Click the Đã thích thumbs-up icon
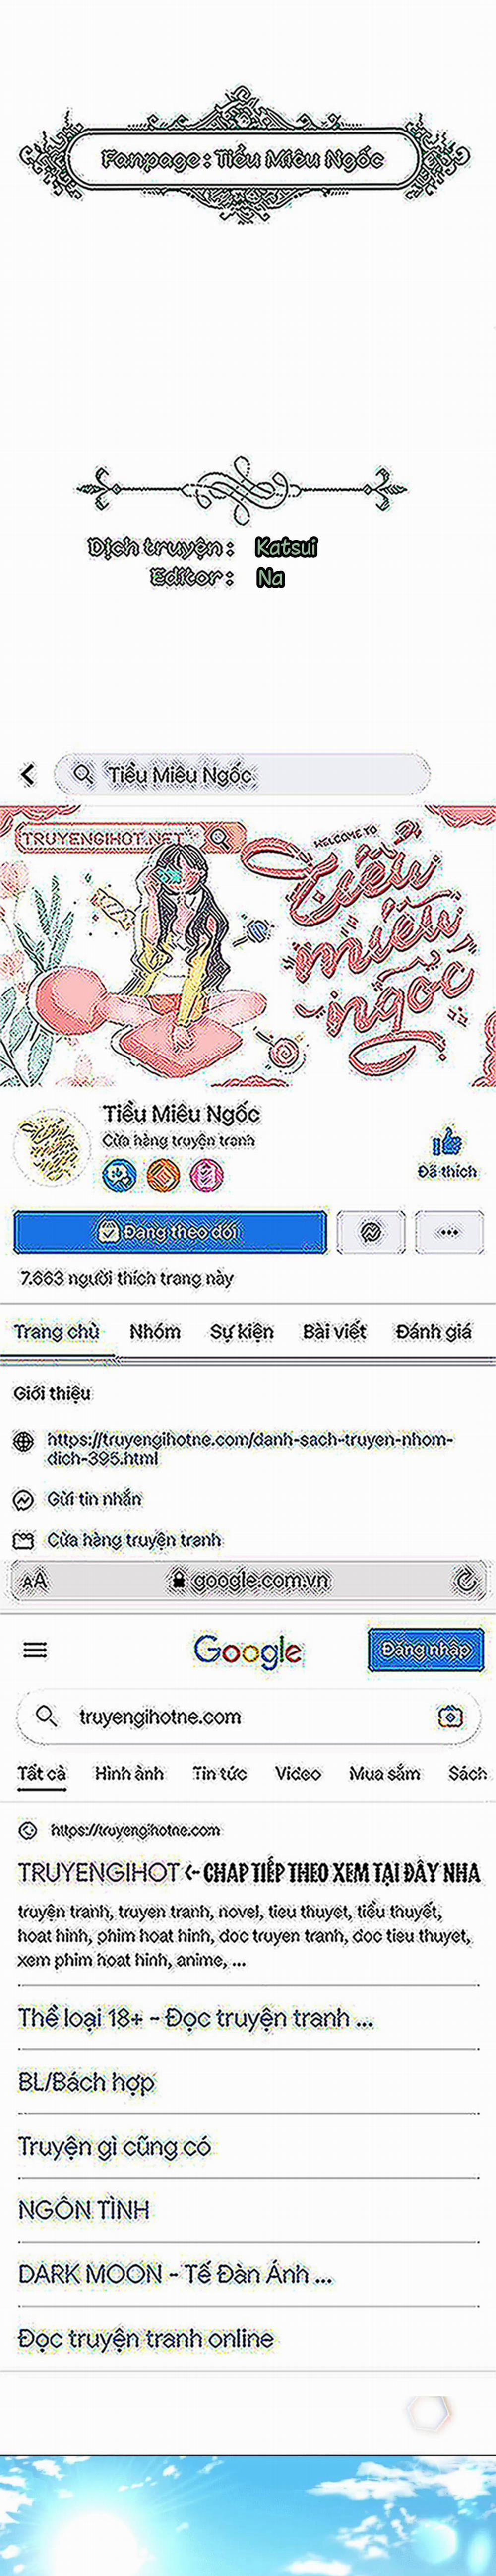Viewport: 496px width, 2576px height. coord(447,1142)
